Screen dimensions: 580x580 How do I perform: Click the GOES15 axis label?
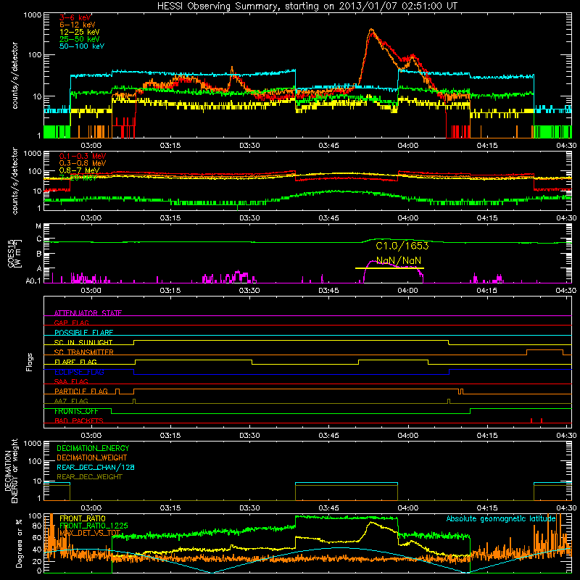tap(14, 253)
